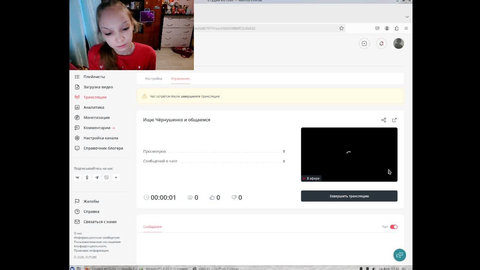The image size is (480, 270).
Task: Open the Telegram social link
Action: (x=97, y=177)
